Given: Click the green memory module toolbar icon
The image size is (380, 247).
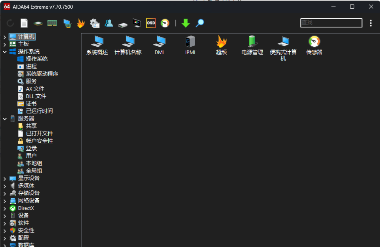Looking at the screenshot, I should (x=52, y=23).
